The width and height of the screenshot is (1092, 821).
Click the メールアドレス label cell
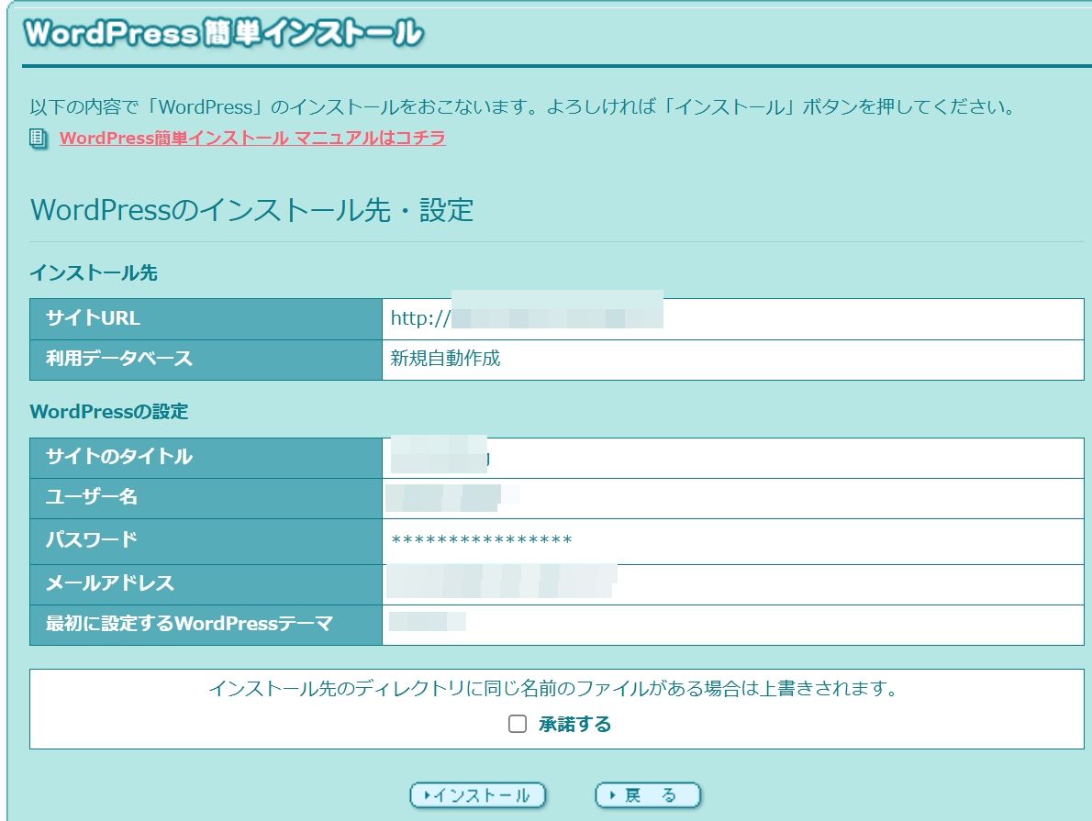click(206, 584)
